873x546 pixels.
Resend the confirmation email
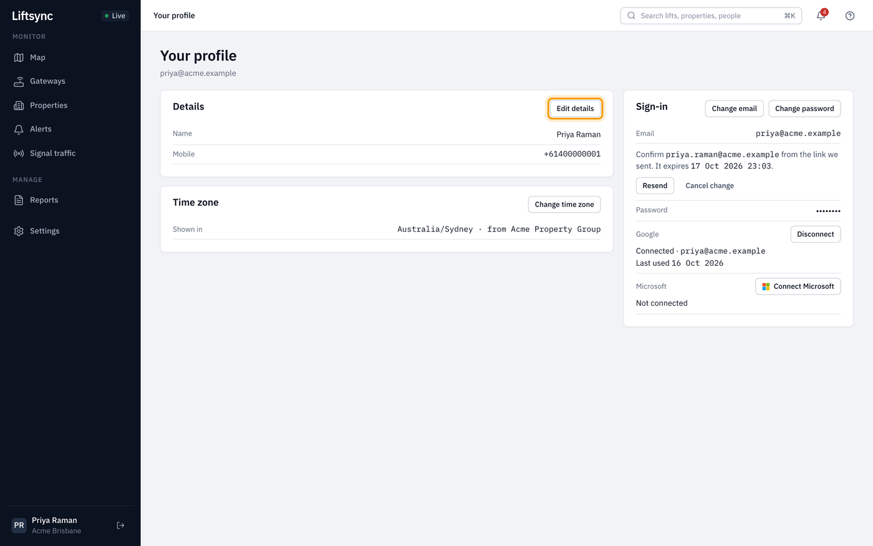(655, 186)
